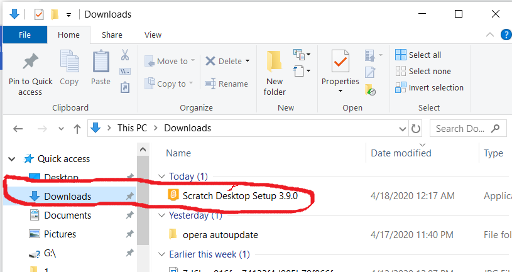Open the File menu tab

25,35
